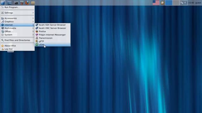
Task: Open the Multimedia submenu
Action: pos(17,28)
